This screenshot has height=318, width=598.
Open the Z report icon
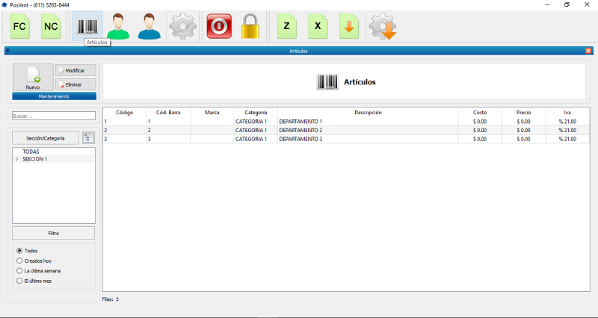[x=287, y=26]
